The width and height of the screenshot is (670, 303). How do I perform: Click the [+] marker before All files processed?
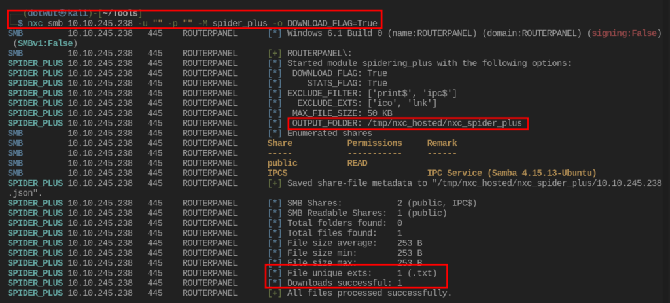(275, 293)
